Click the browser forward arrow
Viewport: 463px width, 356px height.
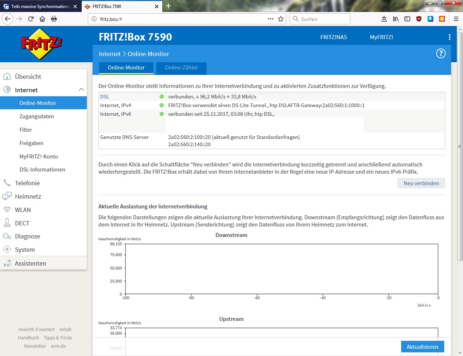20,19
